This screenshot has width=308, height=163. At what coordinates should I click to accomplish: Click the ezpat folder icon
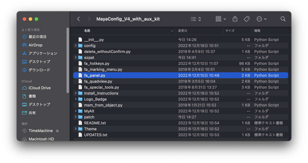(x=80, y=58)
